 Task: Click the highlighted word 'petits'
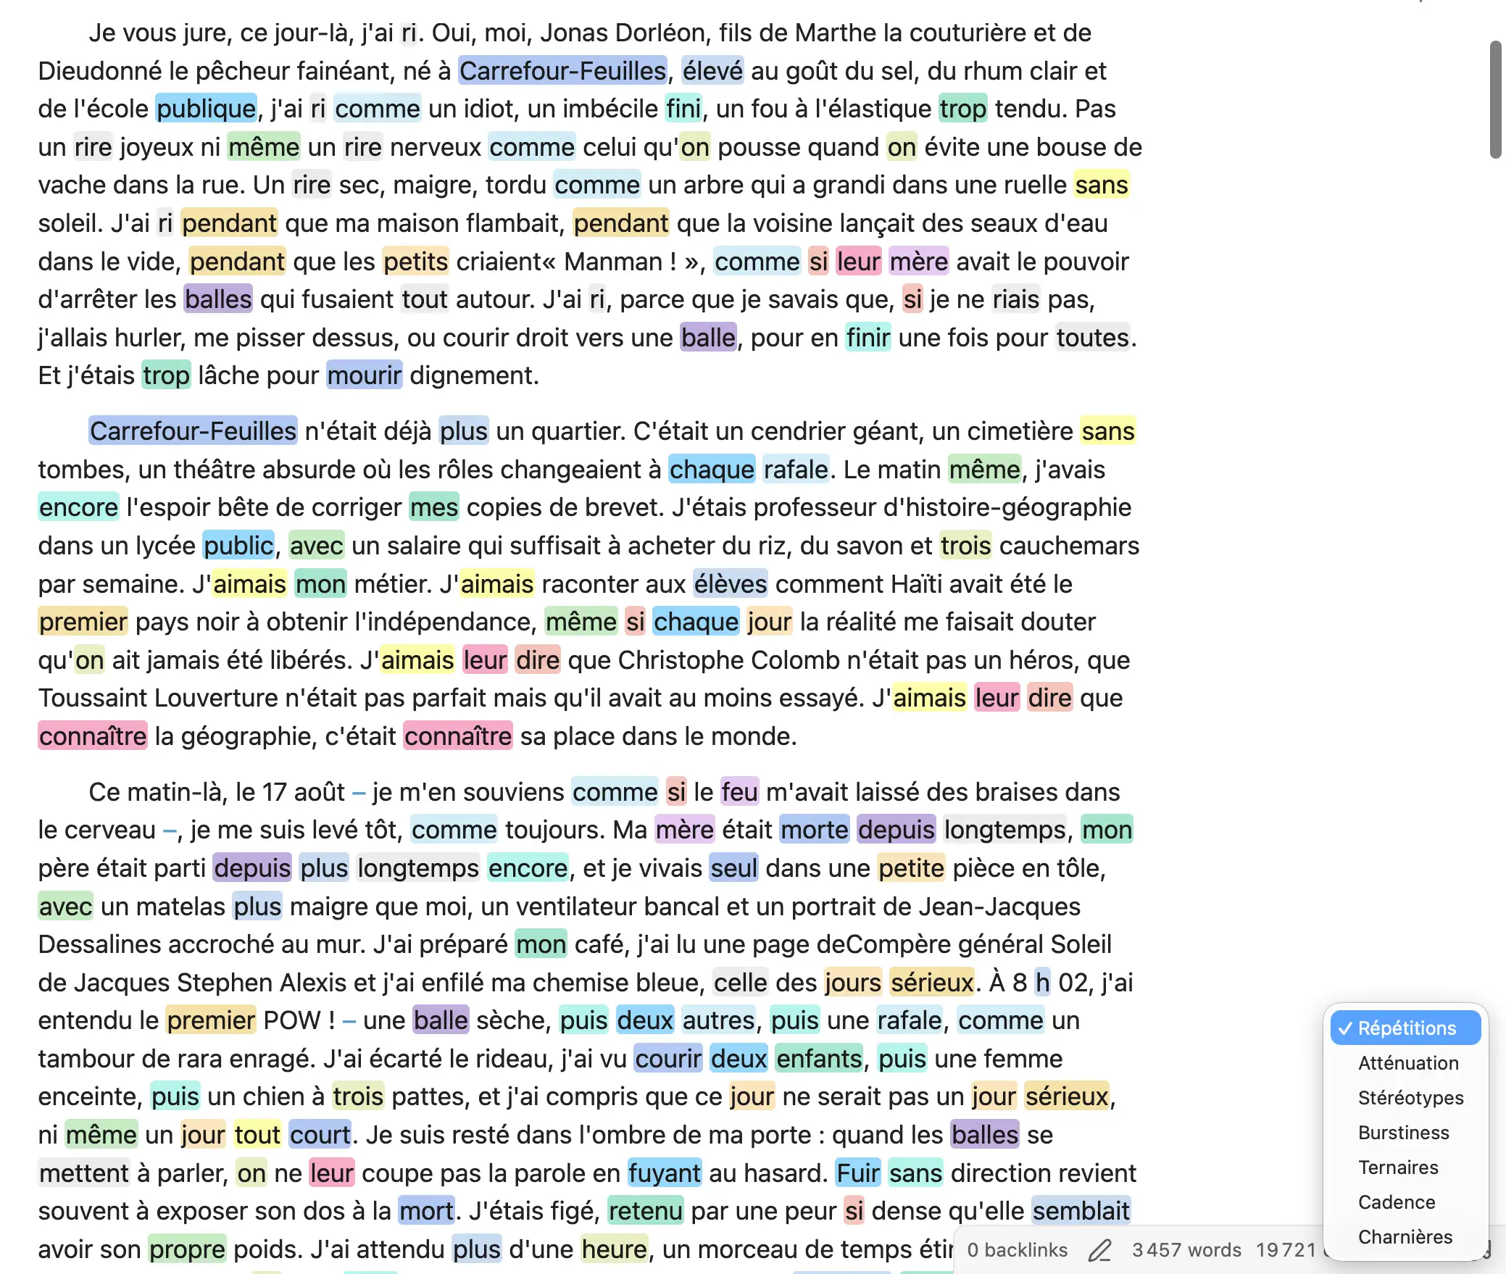click(415, 261)
